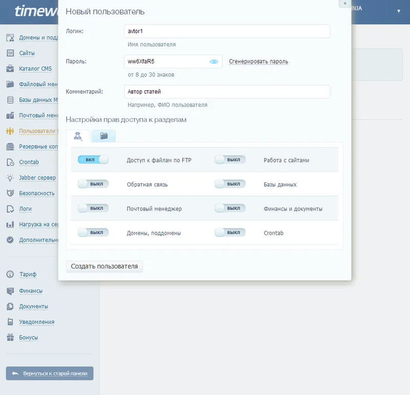Switch to the user permissions tab

pos(78,136)
